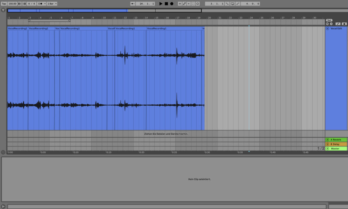The image size is (348, 209).
Task: Toggle the Lock Envelopes button
Action: (x=344, y=24)
